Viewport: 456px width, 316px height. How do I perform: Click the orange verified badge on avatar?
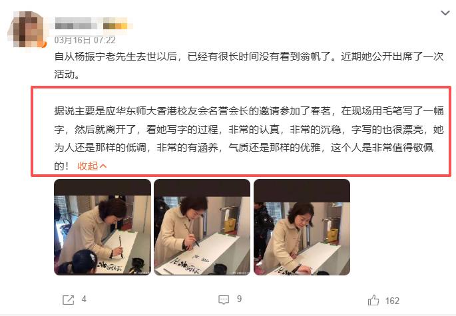44,45
